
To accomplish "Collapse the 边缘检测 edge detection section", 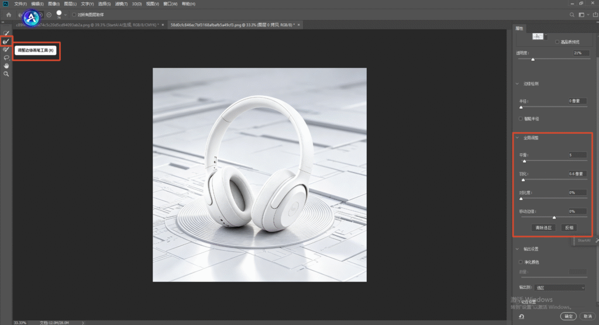I will pos(517,84).
